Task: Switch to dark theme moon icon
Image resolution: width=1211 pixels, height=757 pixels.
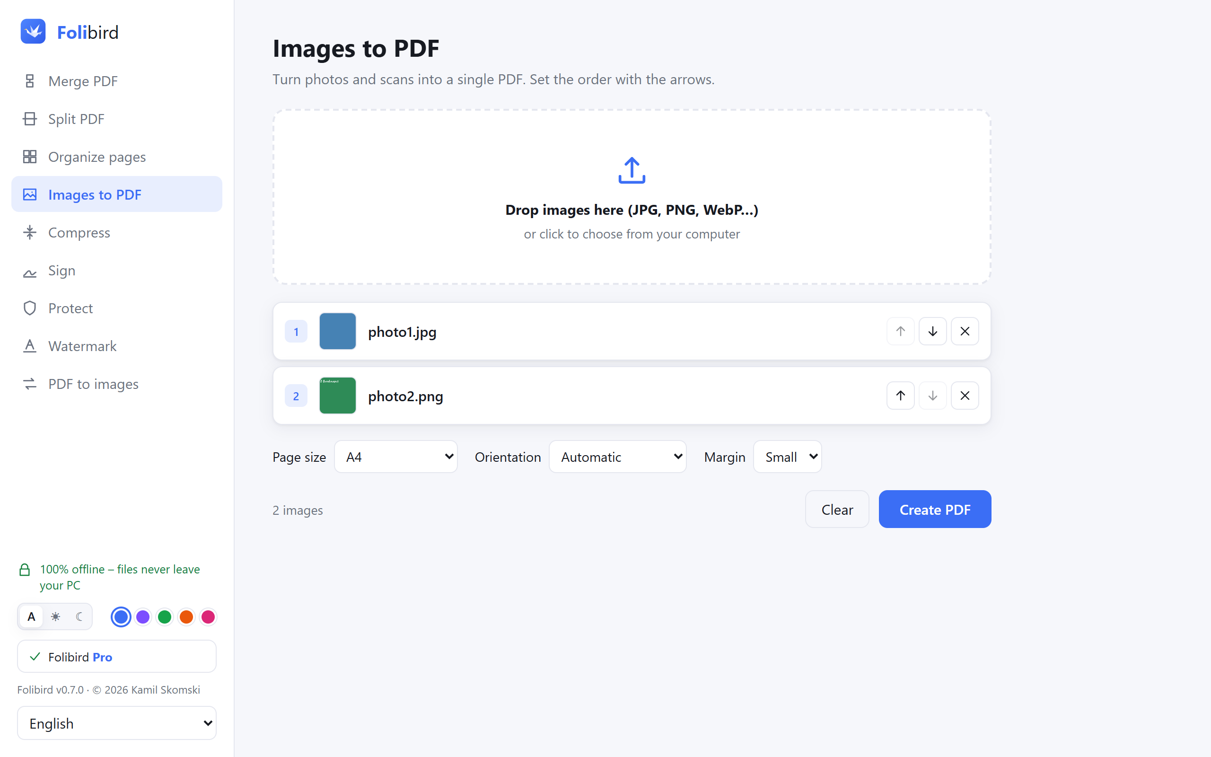Action: (79, 617)
